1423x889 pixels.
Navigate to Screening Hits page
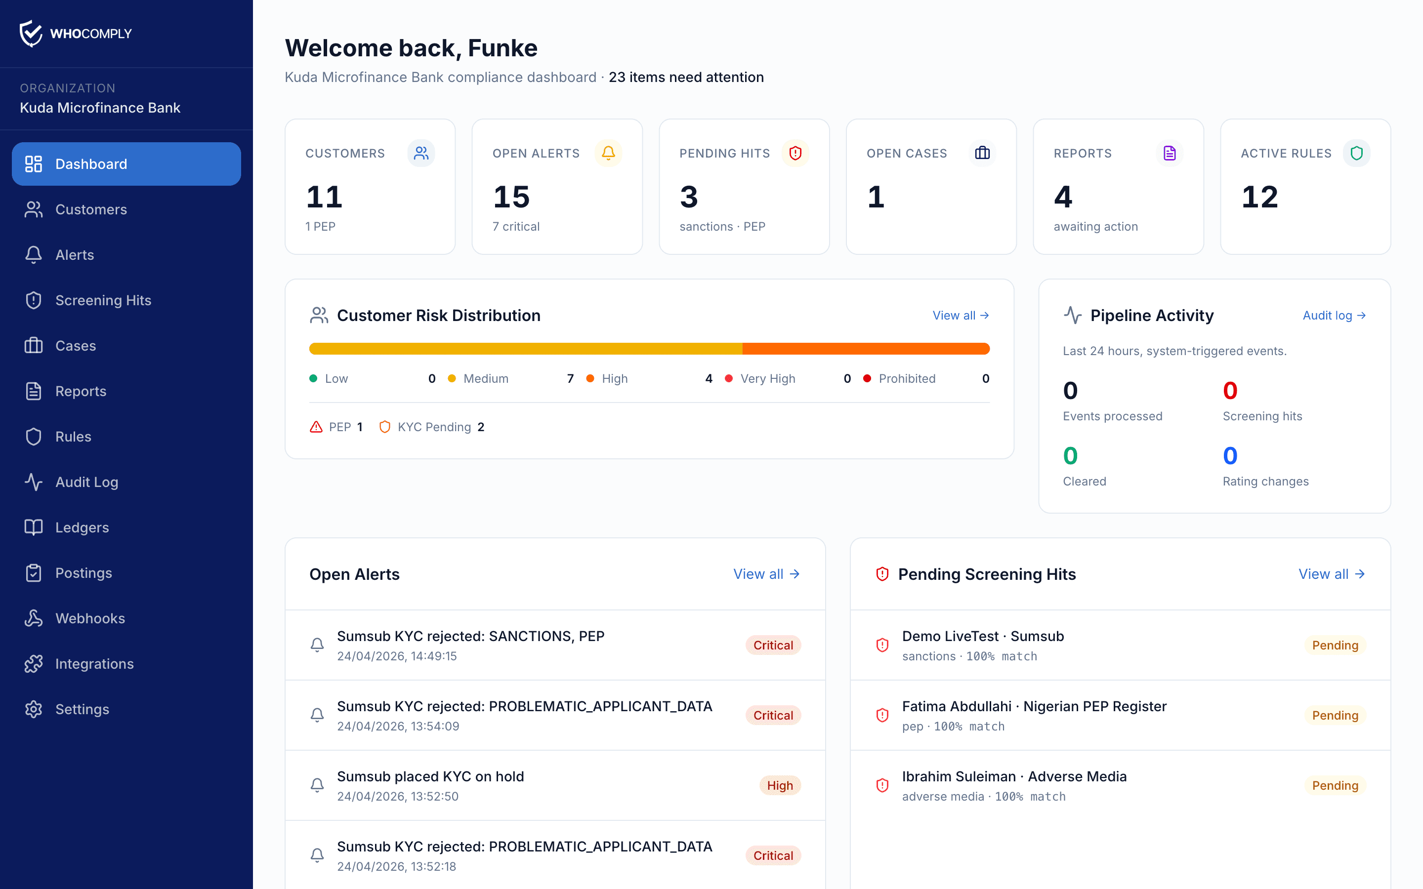click(126, 300)
